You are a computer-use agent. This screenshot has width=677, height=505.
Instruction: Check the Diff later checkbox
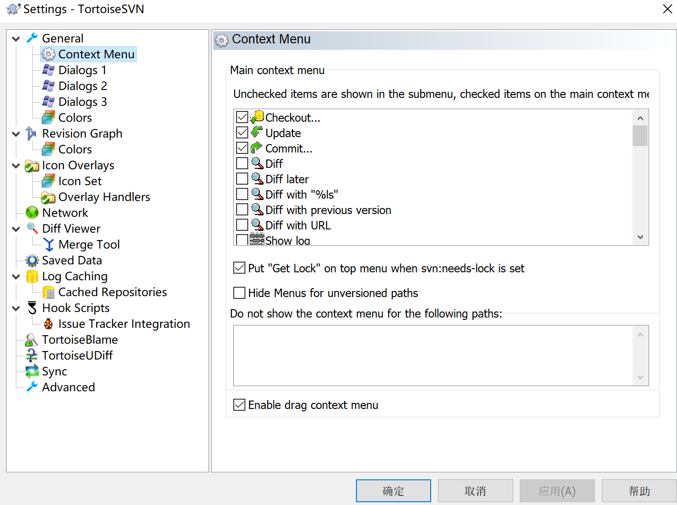point(242,179)
